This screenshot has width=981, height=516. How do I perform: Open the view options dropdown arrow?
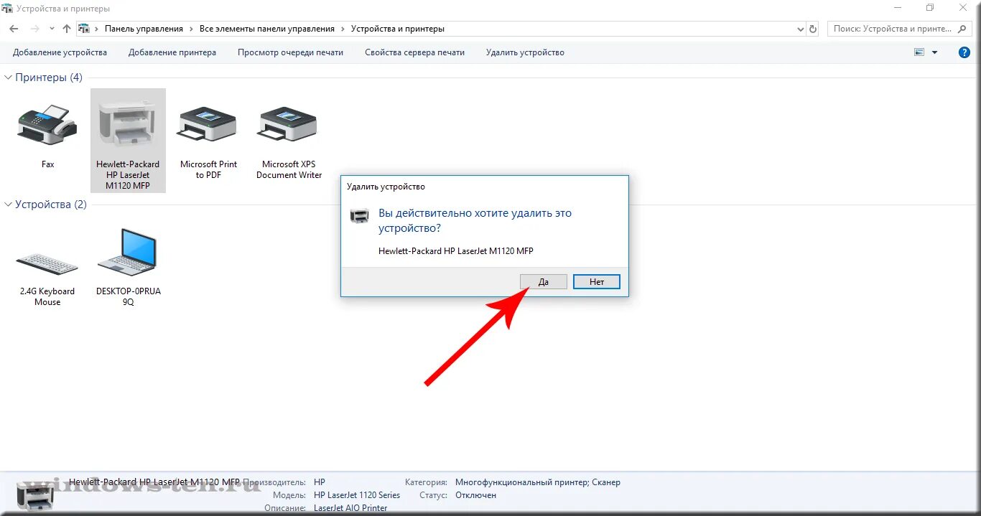click(x=934, y=52)
